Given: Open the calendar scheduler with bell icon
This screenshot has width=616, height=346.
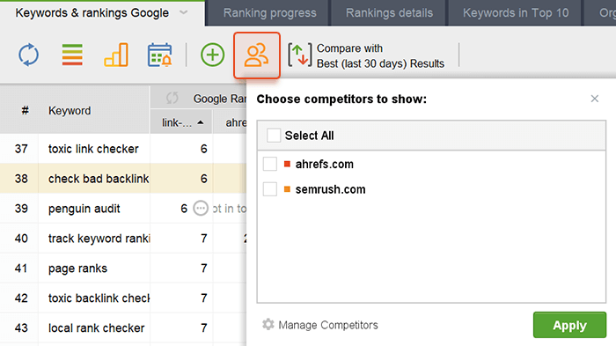Looking at the screenshot, I should (x=159, y=55).
